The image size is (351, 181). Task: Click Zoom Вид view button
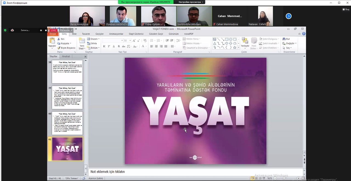346,9
